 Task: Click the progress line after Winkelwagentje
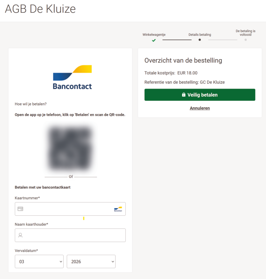click(177, 40)
